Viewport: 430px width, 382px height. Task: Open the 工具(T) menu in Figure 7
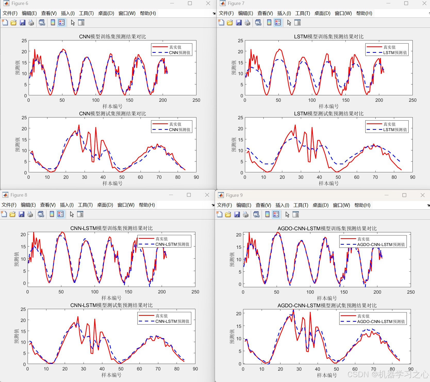[x=303, y=13]
